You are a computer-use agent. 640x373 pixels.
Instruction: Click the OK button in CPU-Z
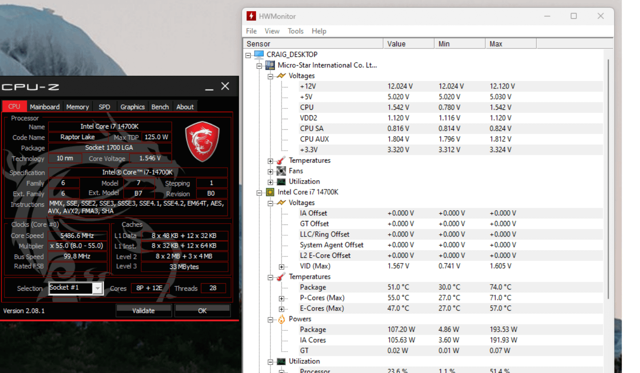tap(202, 310)
